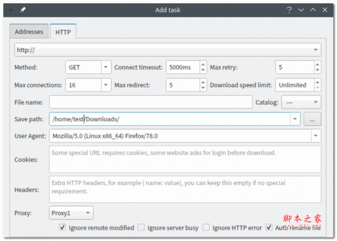Image resolution: width=337 pixels, height=241 pixels.
Task: Click the User Agent text field
Action: [180, 136]
